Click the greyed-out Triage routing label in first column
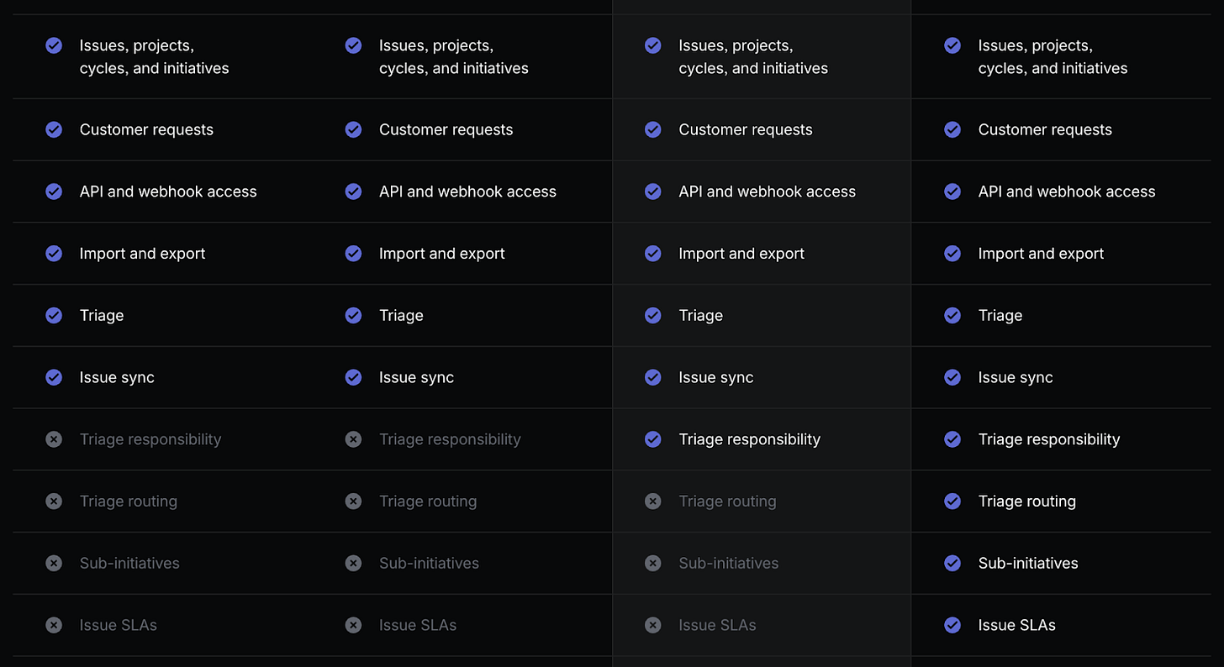1224x667 pixels. tap(128, 502)
